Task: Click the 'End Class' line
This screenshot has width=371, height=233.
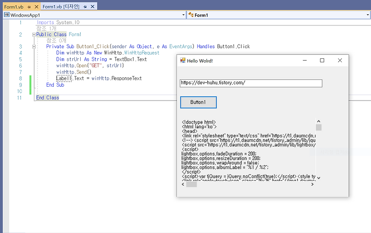Action: (x=48, y=98)
